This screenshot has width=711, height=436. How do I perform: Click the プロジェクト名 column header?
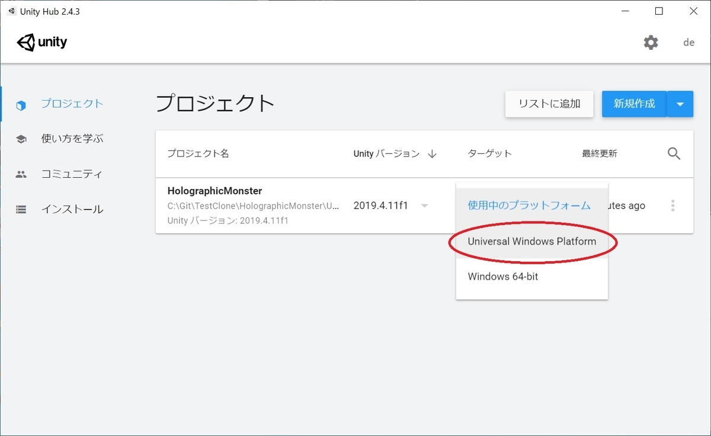point(198,153)
